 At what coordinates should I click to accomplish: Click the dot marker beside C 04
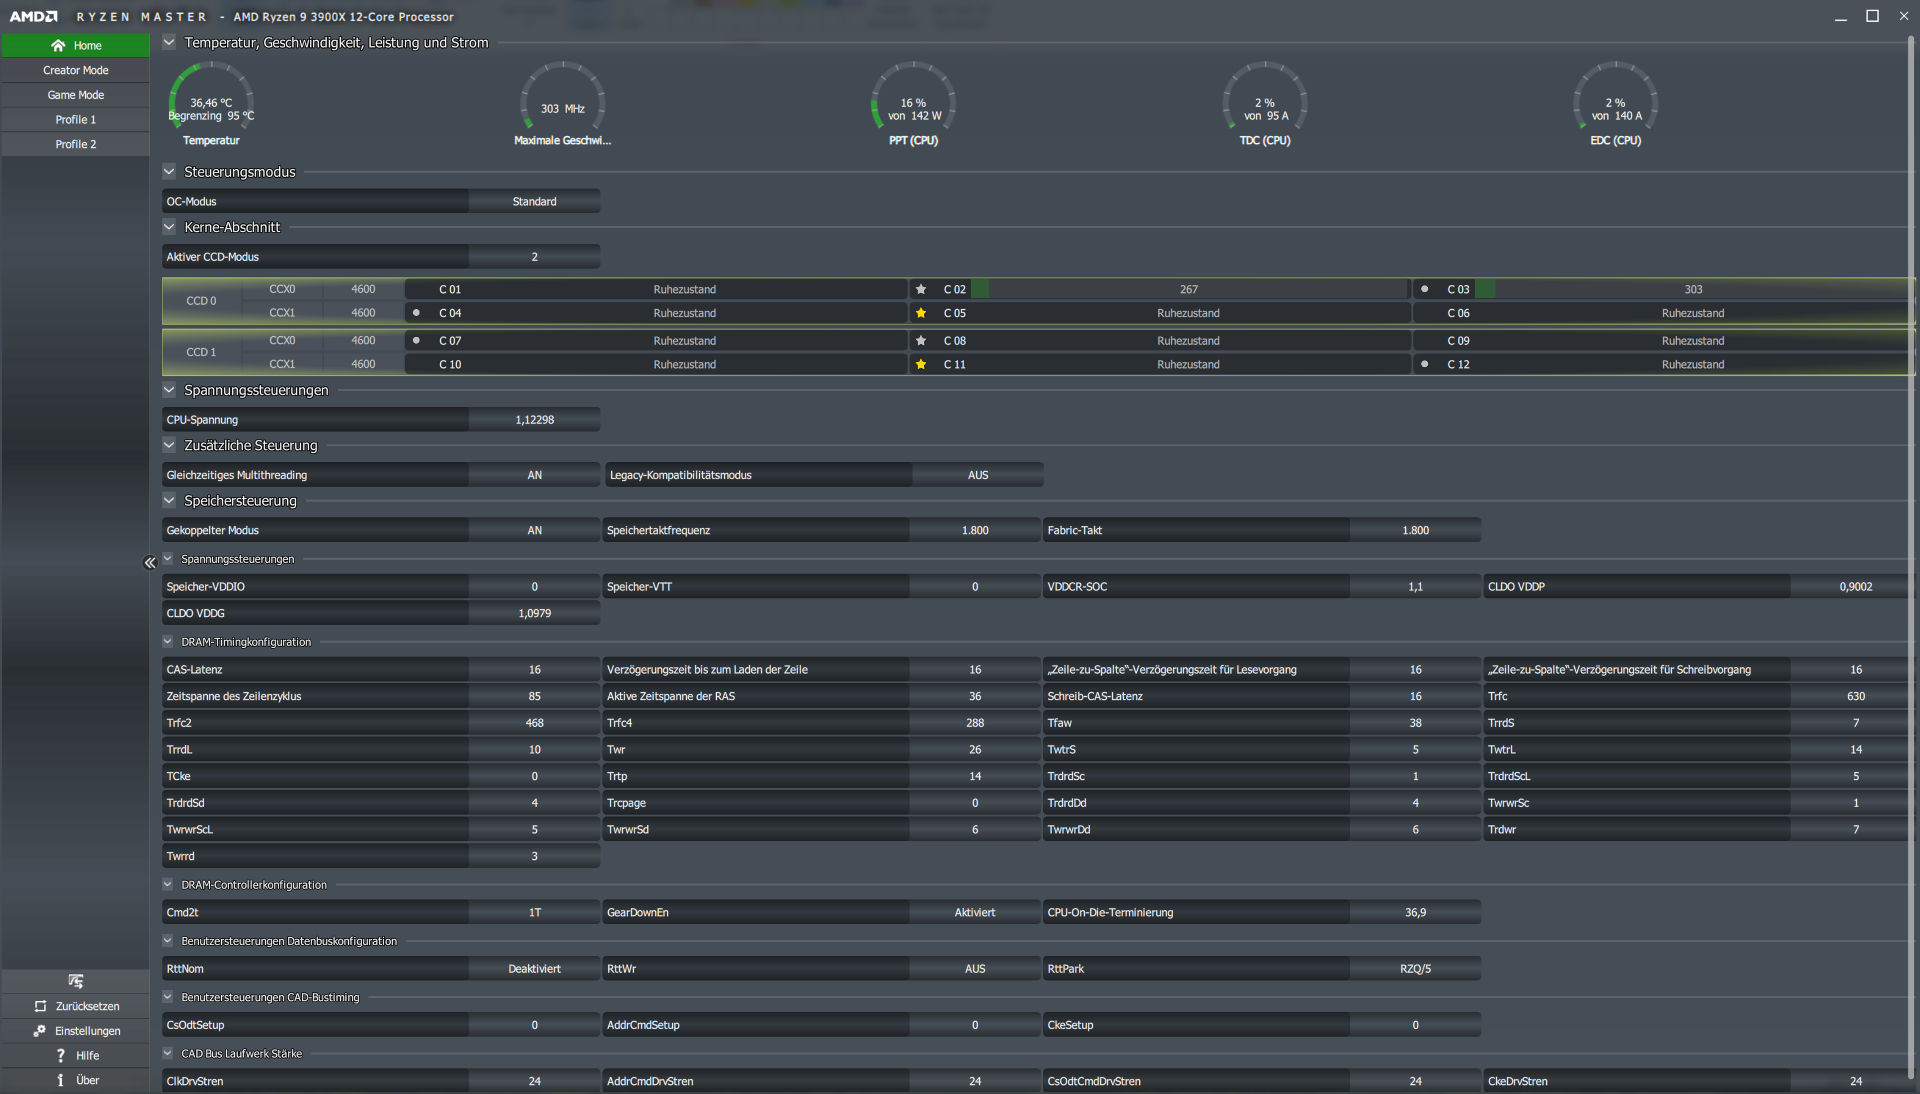click(x=417, y=313)
